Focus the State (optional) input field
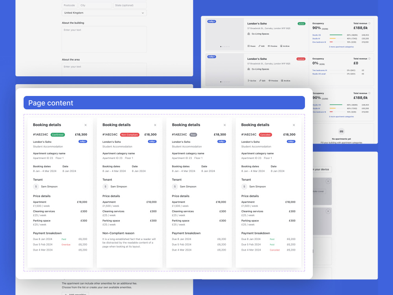 (x=130, y=5)
